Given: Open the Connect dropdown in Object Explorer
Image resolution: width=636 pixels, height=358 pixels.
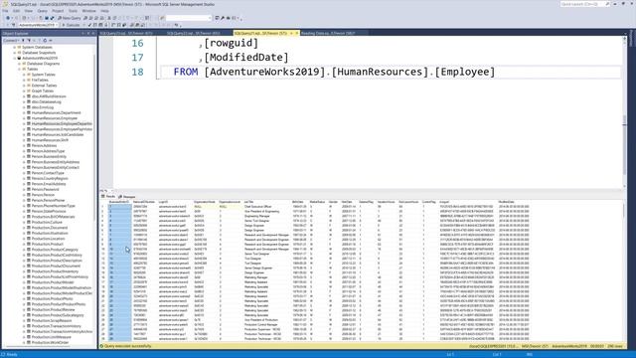Looking at the screenshot, I should point(11,41).
